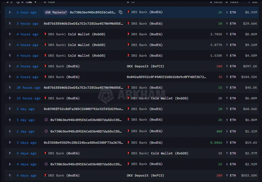Open the filter at far left of the header
The width and height of the screenshot is (262, 182).
[x=7, y=2]
